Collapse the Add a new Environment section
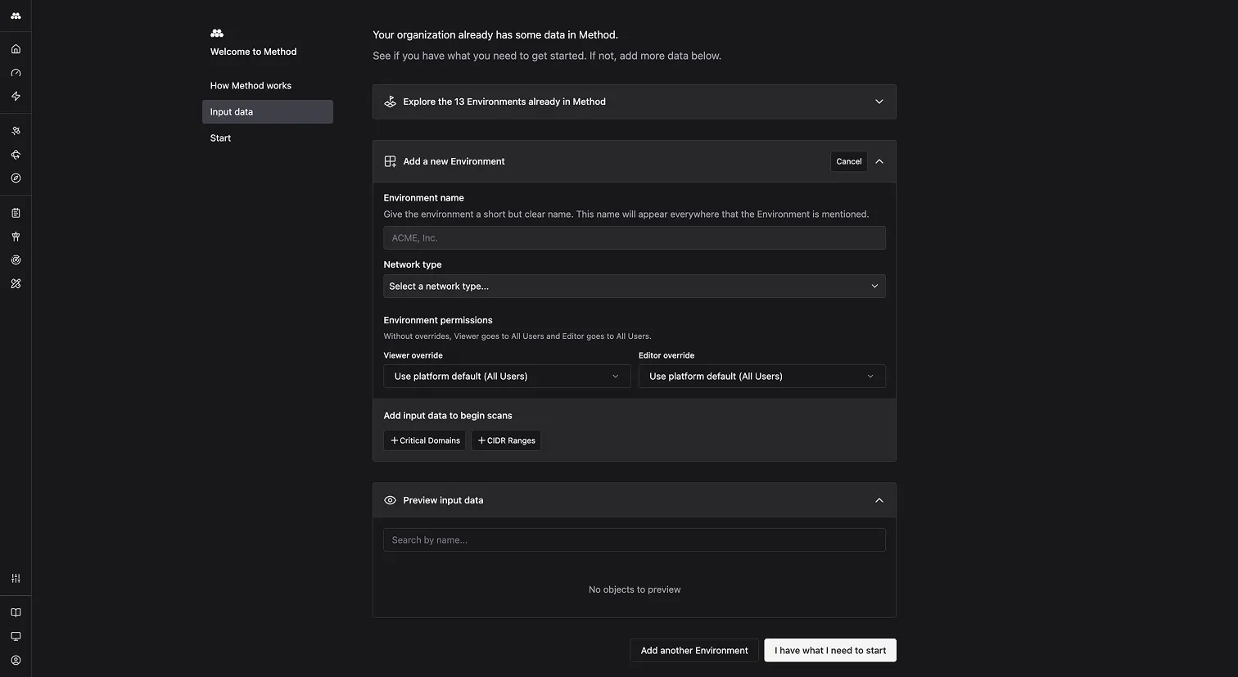 click(x=879, y=161)
